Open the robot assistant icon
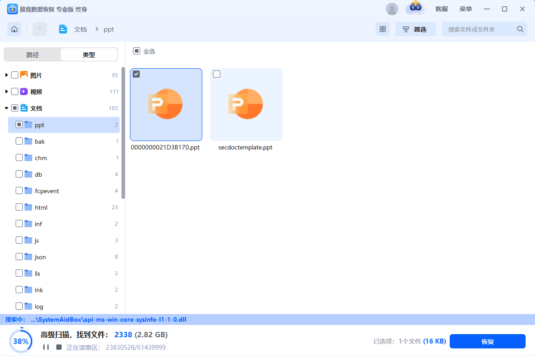 click(415, 8)
